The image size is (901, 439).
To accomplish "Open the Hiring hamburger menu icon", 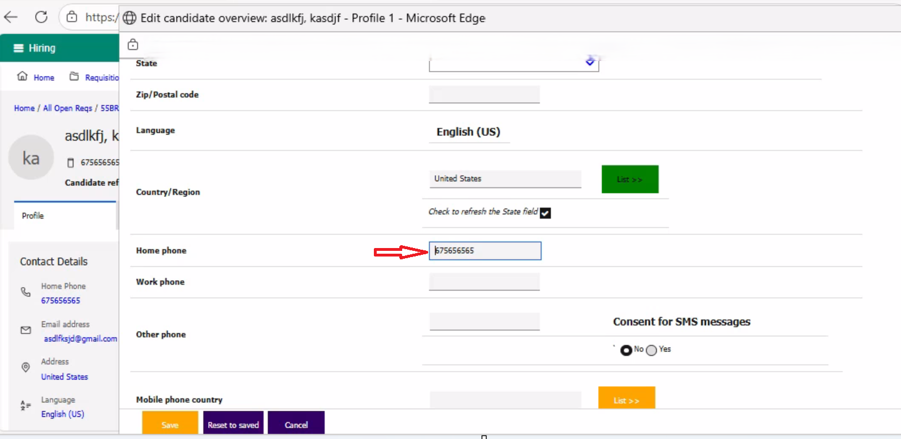I will click(x=19, y=48).
